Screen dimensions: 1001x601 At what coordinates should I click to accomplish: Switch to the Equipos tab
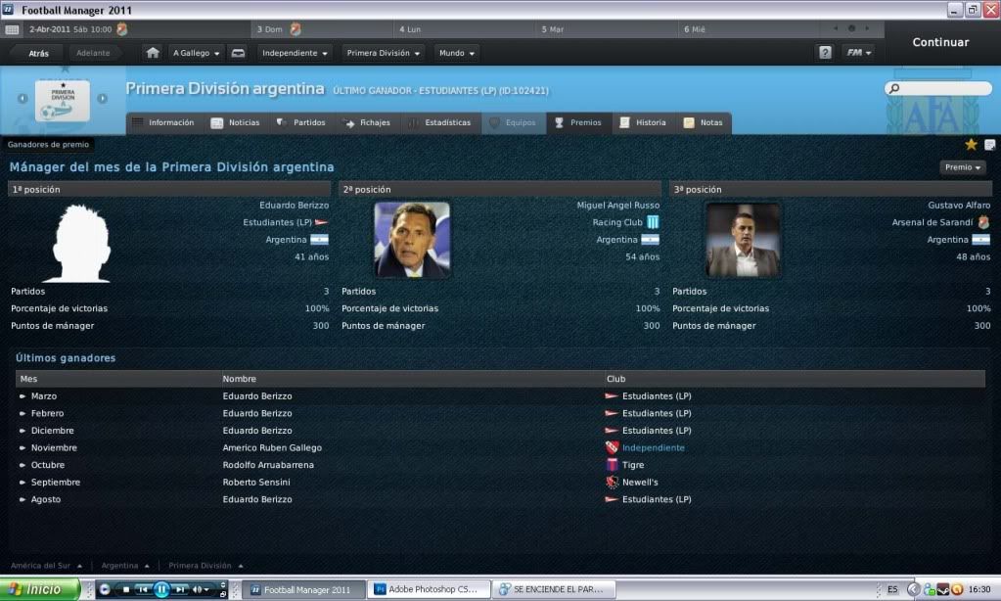[x=514, y=122]
